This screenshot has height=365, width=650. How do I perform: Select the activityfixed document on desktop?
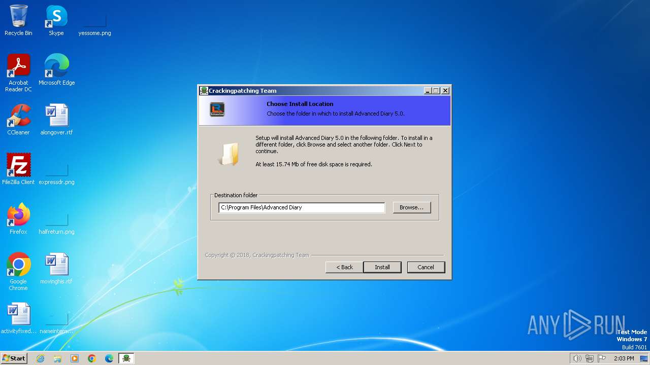point(18,318)
